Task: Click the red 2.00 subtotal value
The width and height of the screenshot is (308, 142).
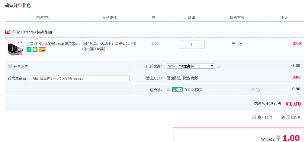Action: pyautogui.click(x=297, y=44)
